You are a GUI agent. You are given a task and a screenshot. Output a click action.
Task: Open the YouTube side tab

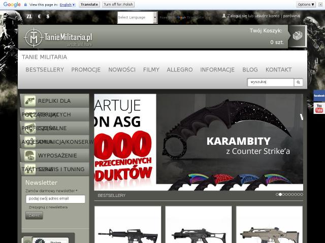319,108
